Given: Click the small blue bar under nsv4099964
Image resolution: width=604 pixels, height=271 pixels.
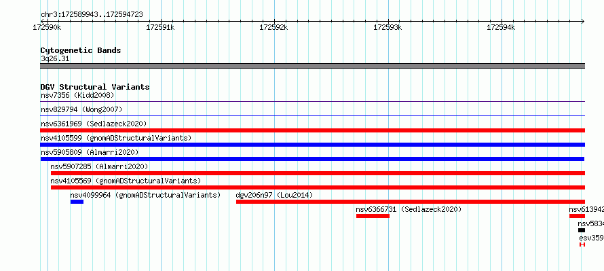Looking at the screenshot, I should (x=77, y=202).
